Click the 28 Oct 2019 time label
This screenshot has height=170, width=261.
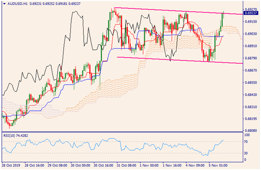pos(11,165)
